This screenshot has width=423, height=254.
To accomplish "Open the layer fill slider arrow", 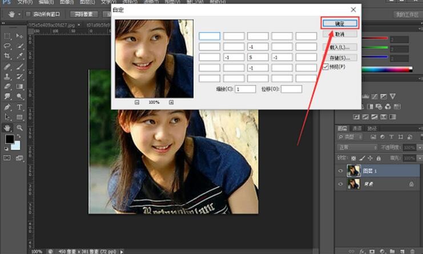I will coord(420,158).
